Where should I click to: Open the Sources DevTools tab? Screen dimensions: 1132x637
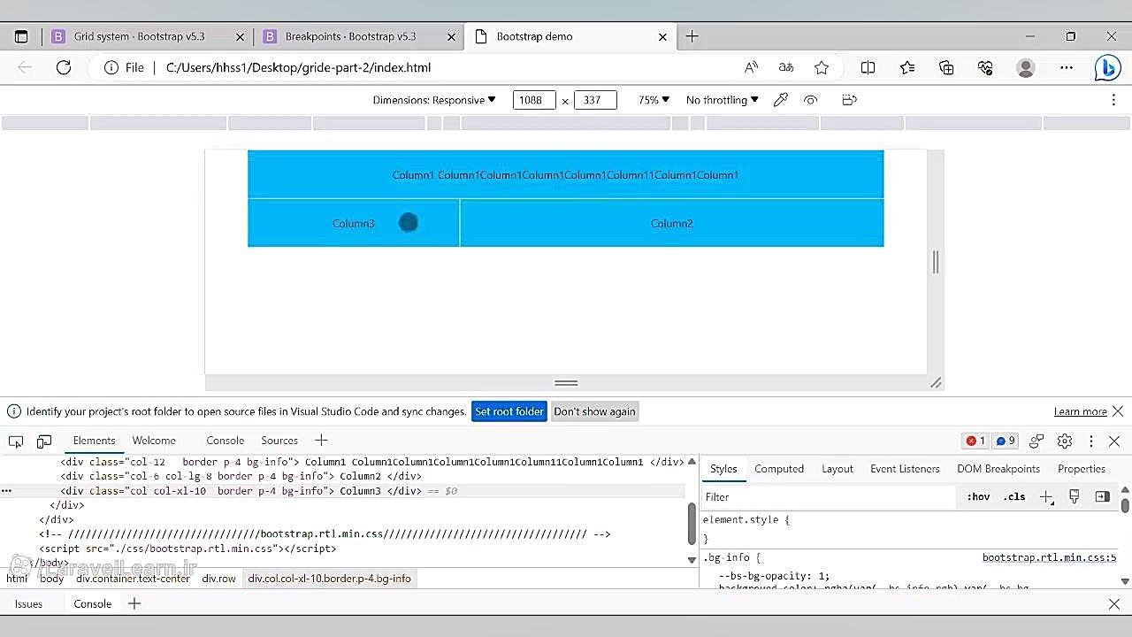click(x=279, y=441)
